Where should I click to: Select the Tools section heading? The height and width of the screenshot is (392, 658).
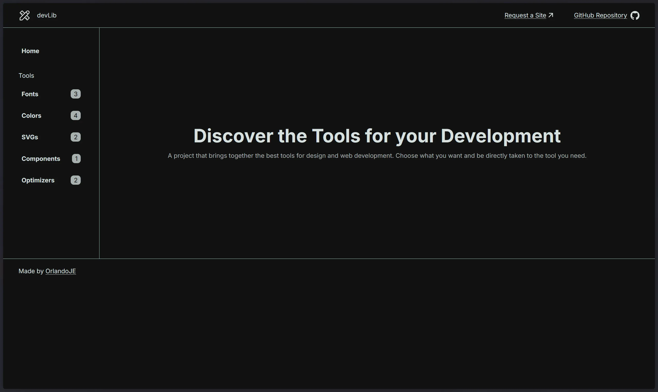click(x=26, y=75)
